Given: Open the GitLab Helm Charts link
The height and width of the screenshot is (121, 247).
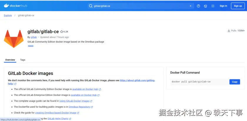Looking at the screenshot, I should [x=58, y=118].
